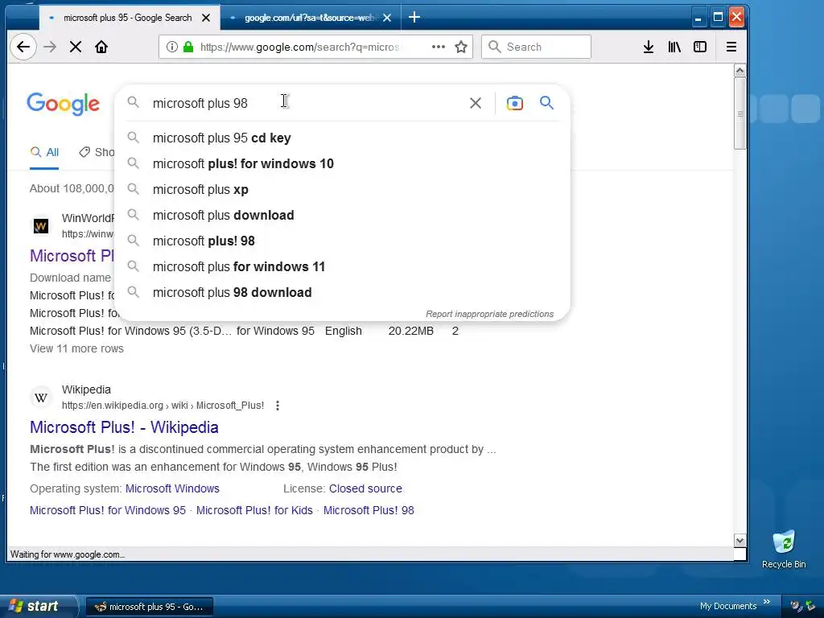Open a new tab with the plus button
824x618 pixels.
pos(414,18)
